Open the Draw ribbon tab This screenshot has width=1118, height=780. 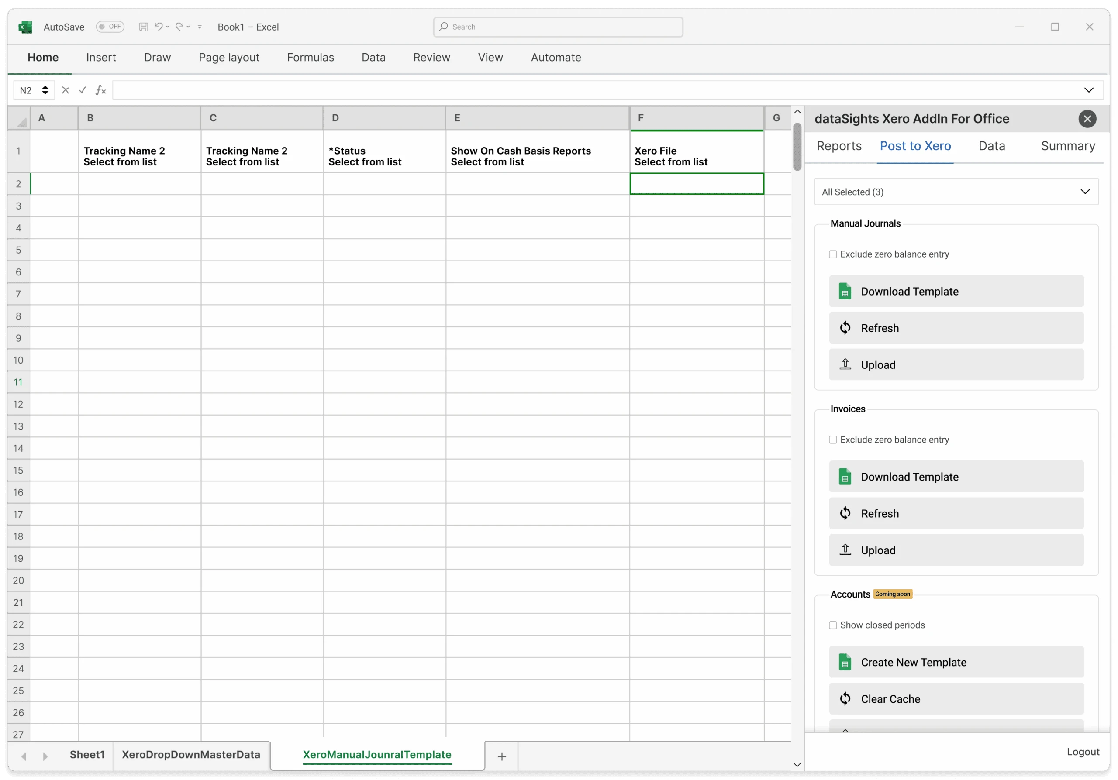157,58
